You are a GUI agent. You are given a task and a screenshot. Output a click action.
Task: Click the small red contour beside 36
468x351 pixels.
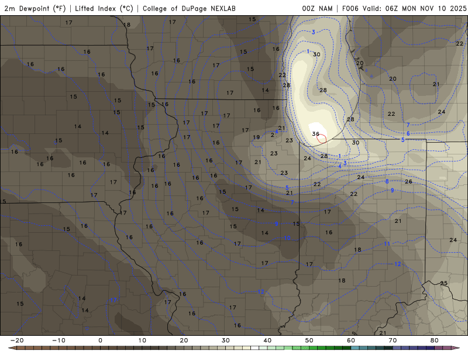(321, 139)
